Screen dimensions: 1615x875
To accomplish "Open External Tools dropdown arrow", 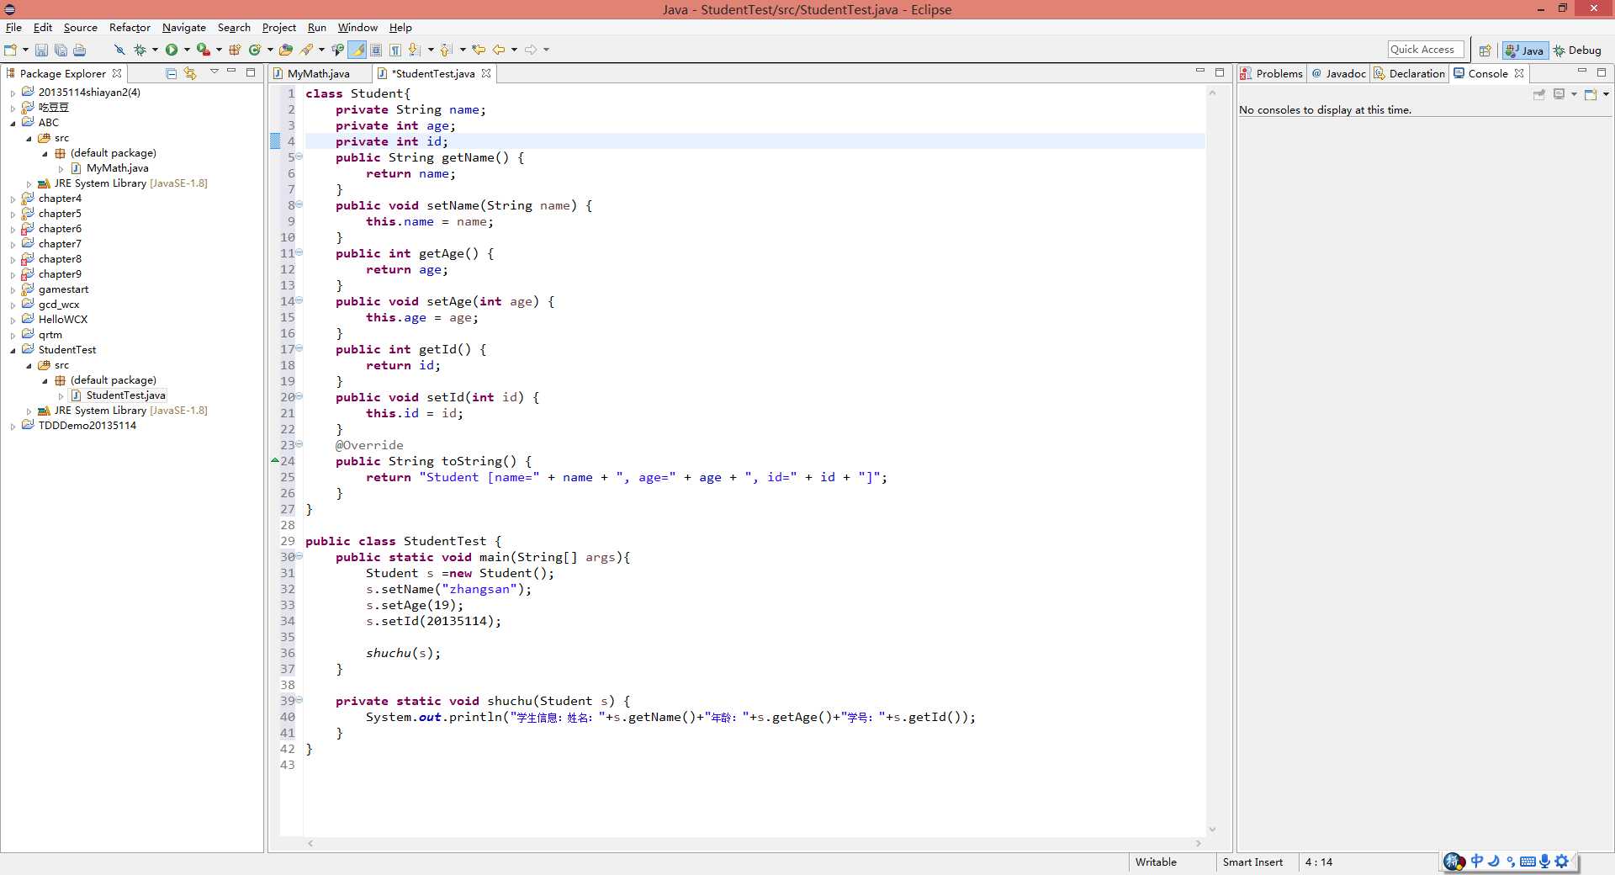I will click(x=219, y=50).
